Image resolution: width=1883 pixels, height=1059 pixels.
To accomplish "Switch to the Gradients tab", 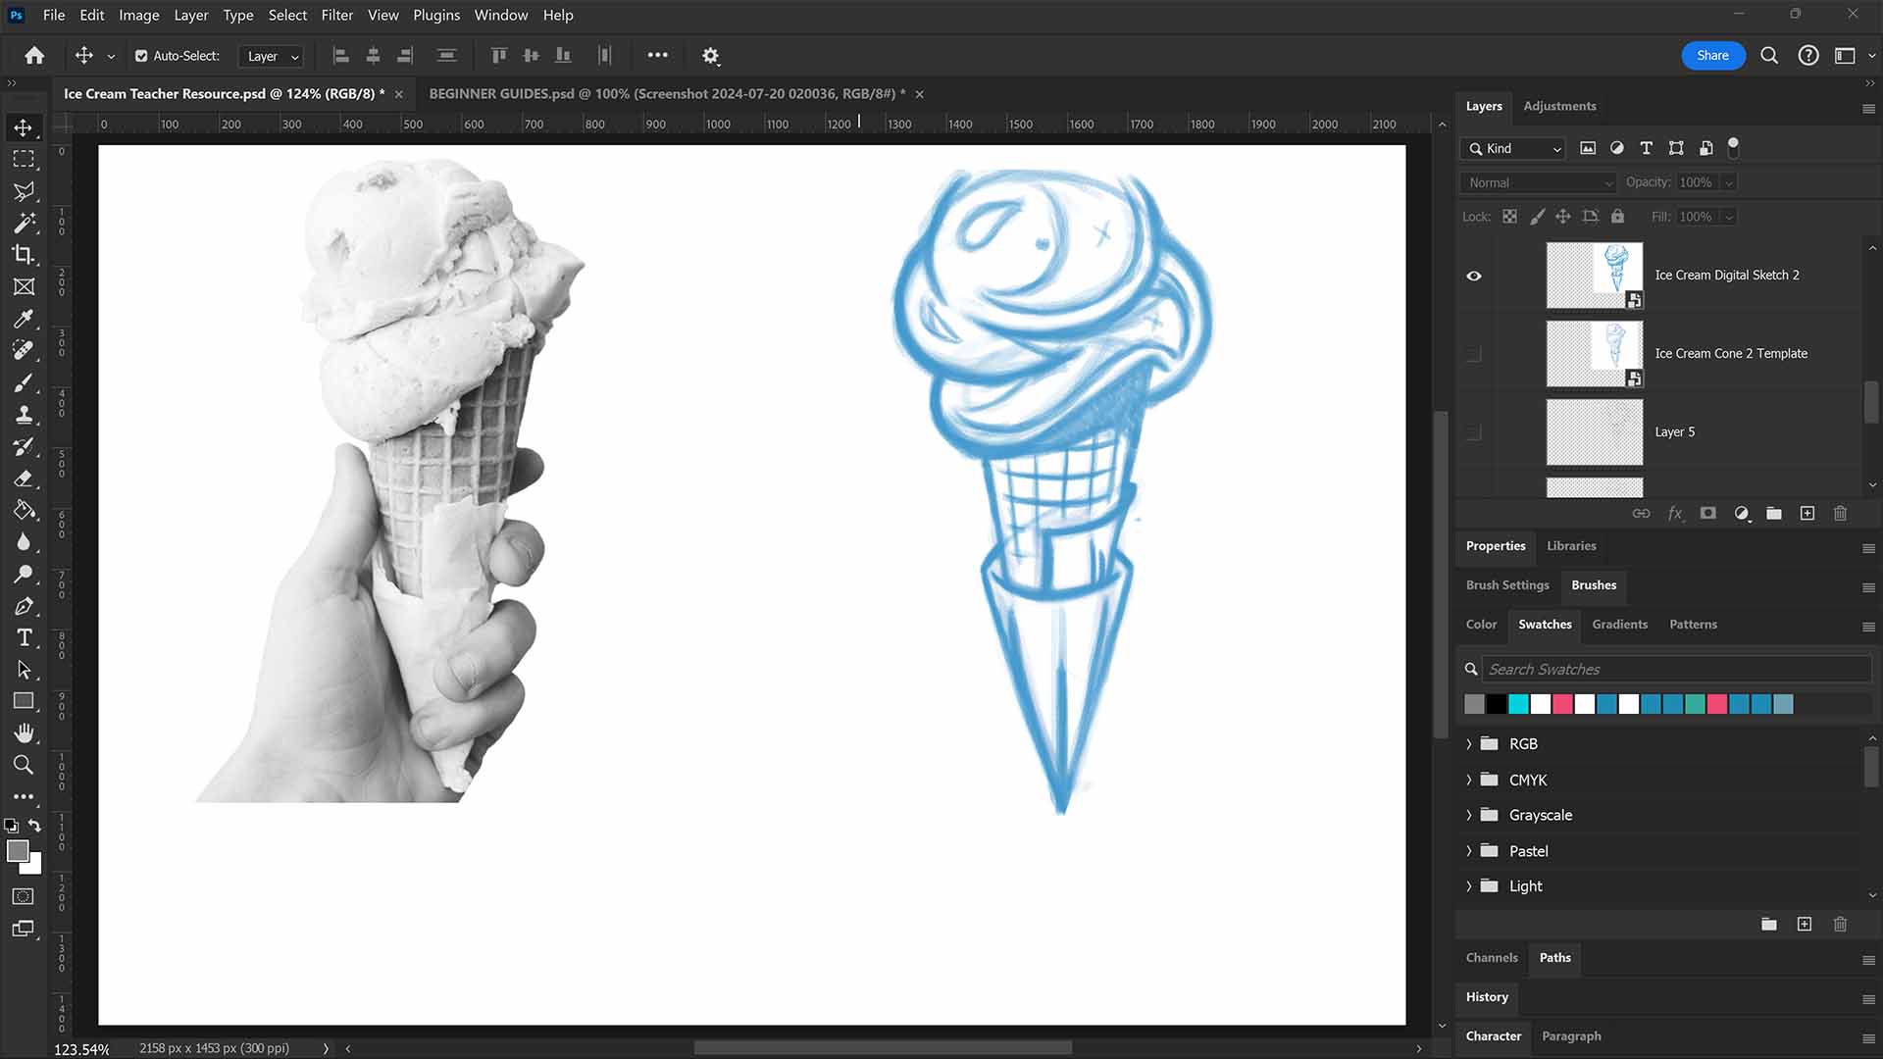I will coord(1619,625).
